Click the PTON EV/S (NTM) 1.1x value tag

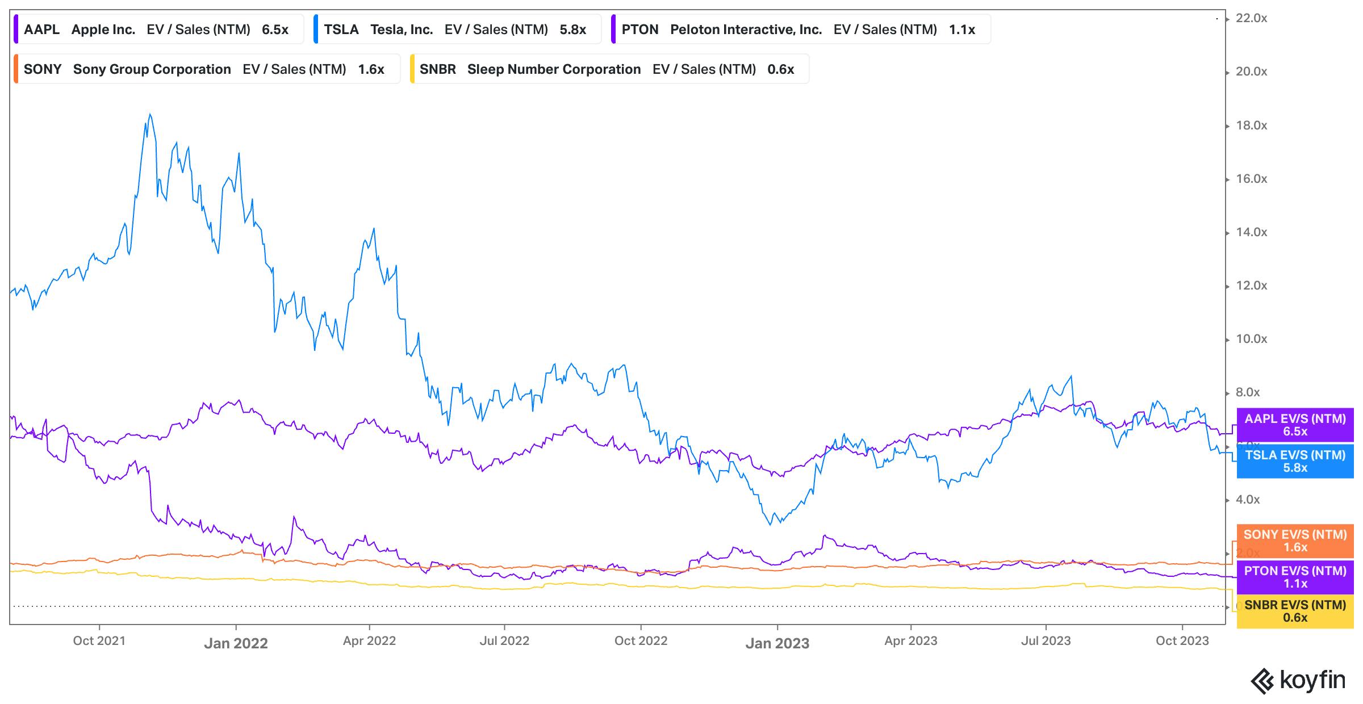click(1295, 577)
